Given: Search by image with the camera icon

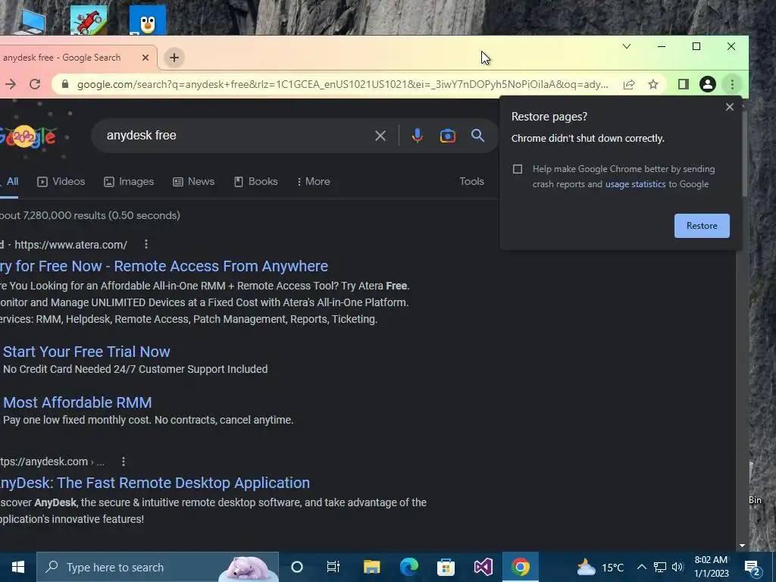Looking at the screenshot, I should tap(447, 136).
